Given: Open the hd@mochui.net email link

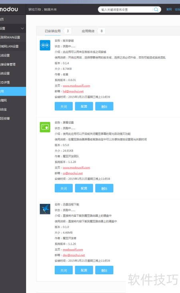Looking at the screenshot, I should 73,91.
